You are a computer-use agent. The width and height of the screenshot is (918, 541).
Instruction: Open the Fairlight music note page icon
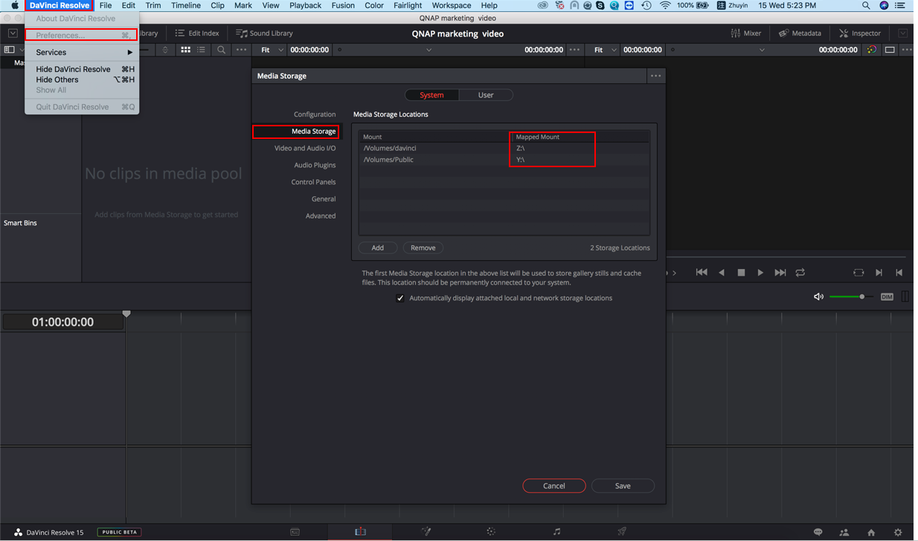pyautogui.click(x=556, y=532)
